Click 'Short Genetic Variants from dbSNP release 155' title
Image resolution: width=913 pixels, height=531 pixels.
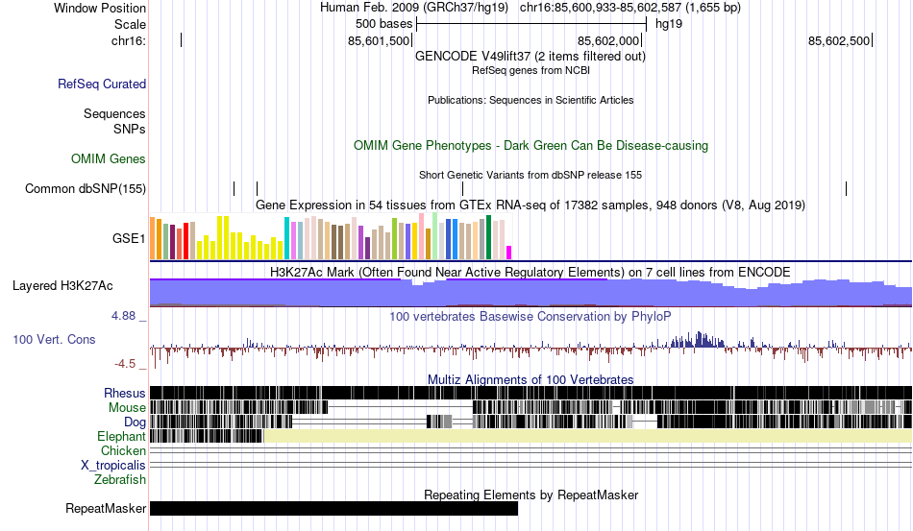[x=531, y=175]
